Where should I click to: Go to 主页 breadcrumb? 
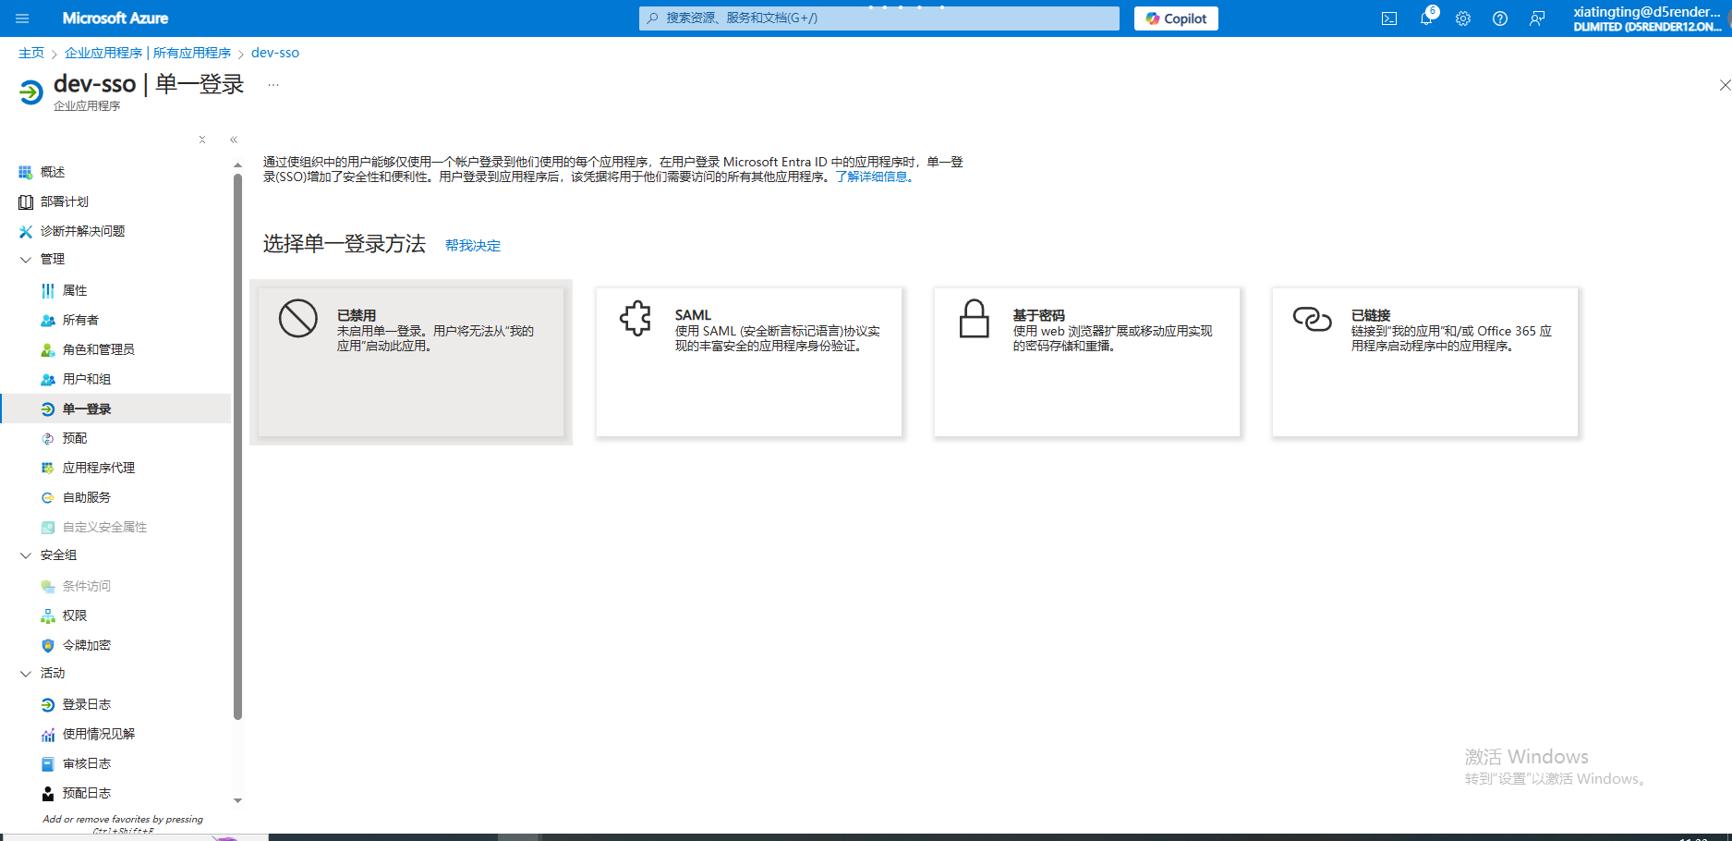31,53
